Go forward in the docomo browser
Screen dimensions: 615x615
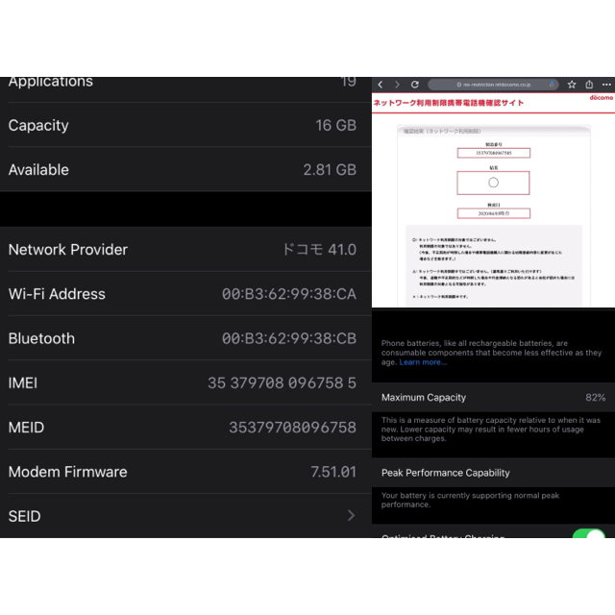397,85
